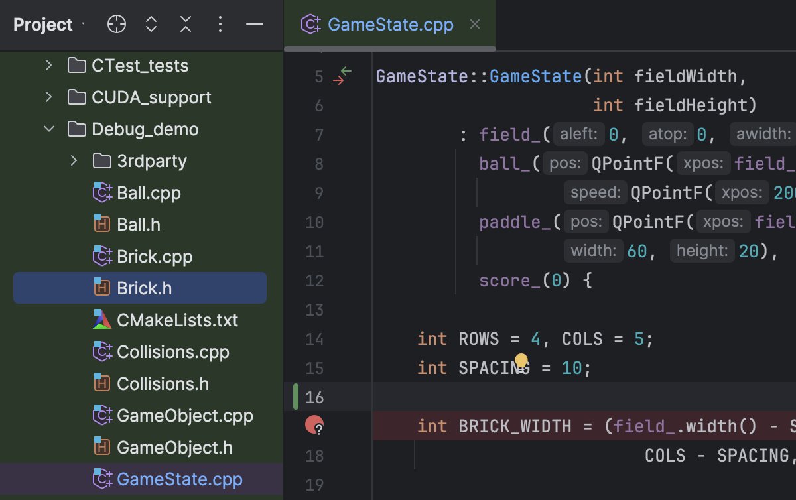Expand the CTest_tests folder

click(x=48, y=66)
